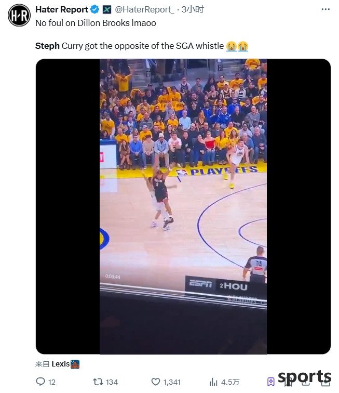Open the @HaterReport_ handle link
Image resolution: width=339 pixels, height=393 pixels.
coord(144,9)
